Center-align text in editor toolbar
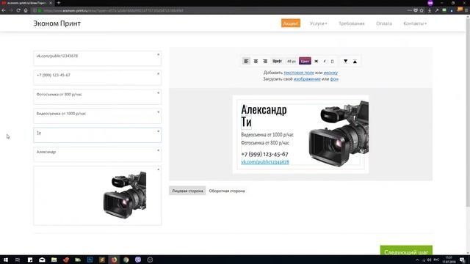The image size is (470, 264). (x=256, y=61)
